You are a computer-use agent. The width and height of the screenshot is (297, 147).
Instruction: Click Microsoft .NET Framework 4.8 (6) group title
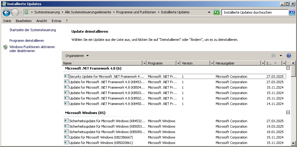click(x=93, y=68)
